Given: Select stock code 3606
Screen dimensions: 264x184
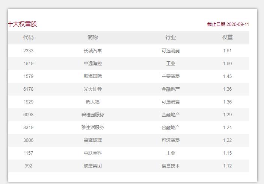Looking at the screenshot, I should pos(28,140).
